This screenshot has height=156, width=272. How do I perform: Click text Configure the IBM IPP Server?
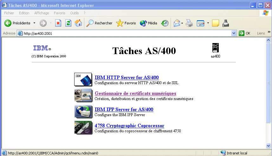[120, 115]
